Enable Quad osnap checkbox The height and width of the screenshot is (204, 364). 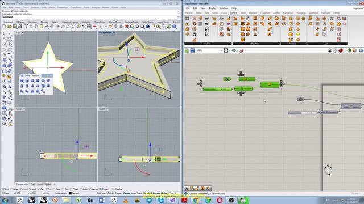[71, 189]
